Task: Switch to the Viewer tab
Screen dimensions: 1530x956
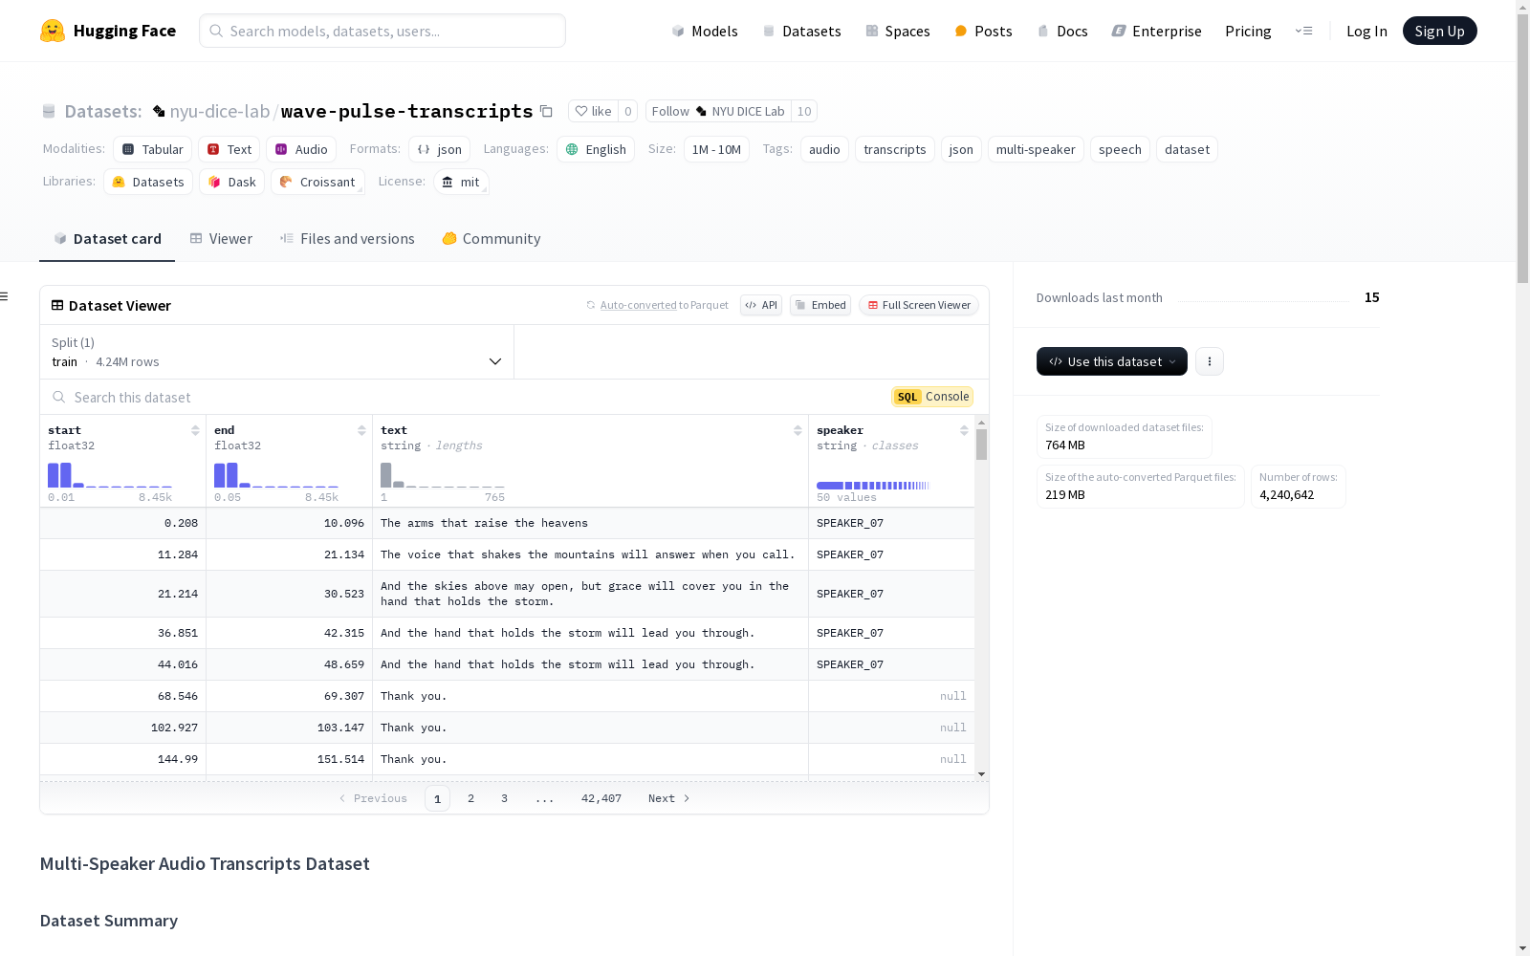Action: point(221,239)
